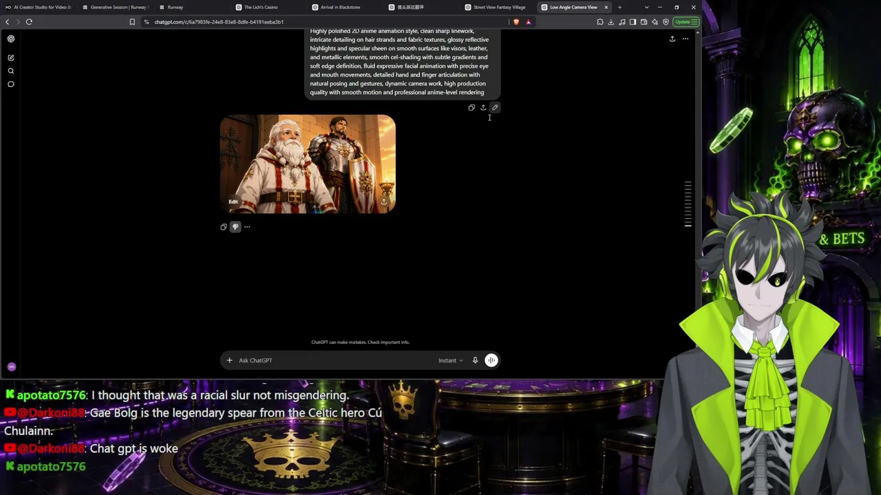Switch to the Street View Fantasy Village tab
The height and width of the screenshot is (495, 881).
point(498,8)
